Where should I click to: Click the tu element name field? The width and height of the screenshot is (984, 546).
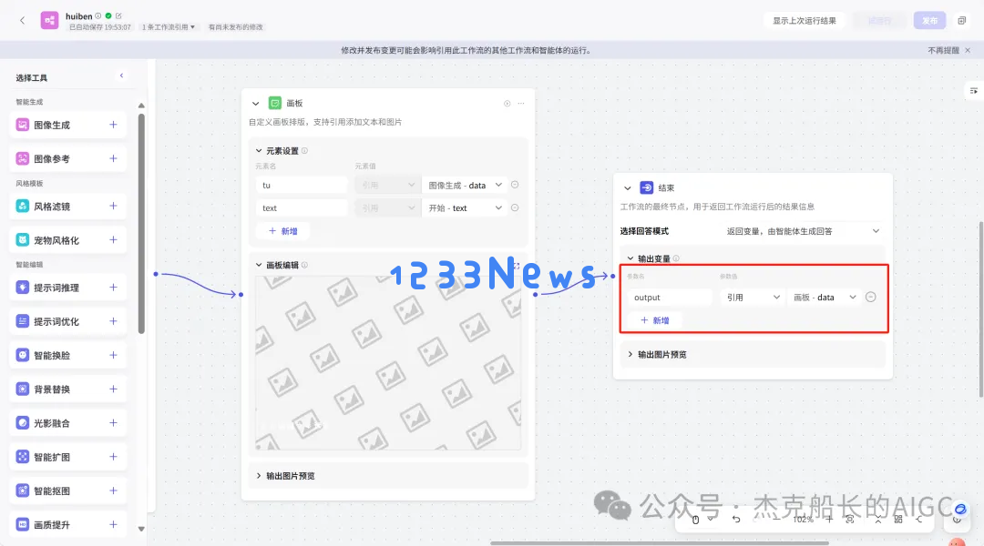302,185
